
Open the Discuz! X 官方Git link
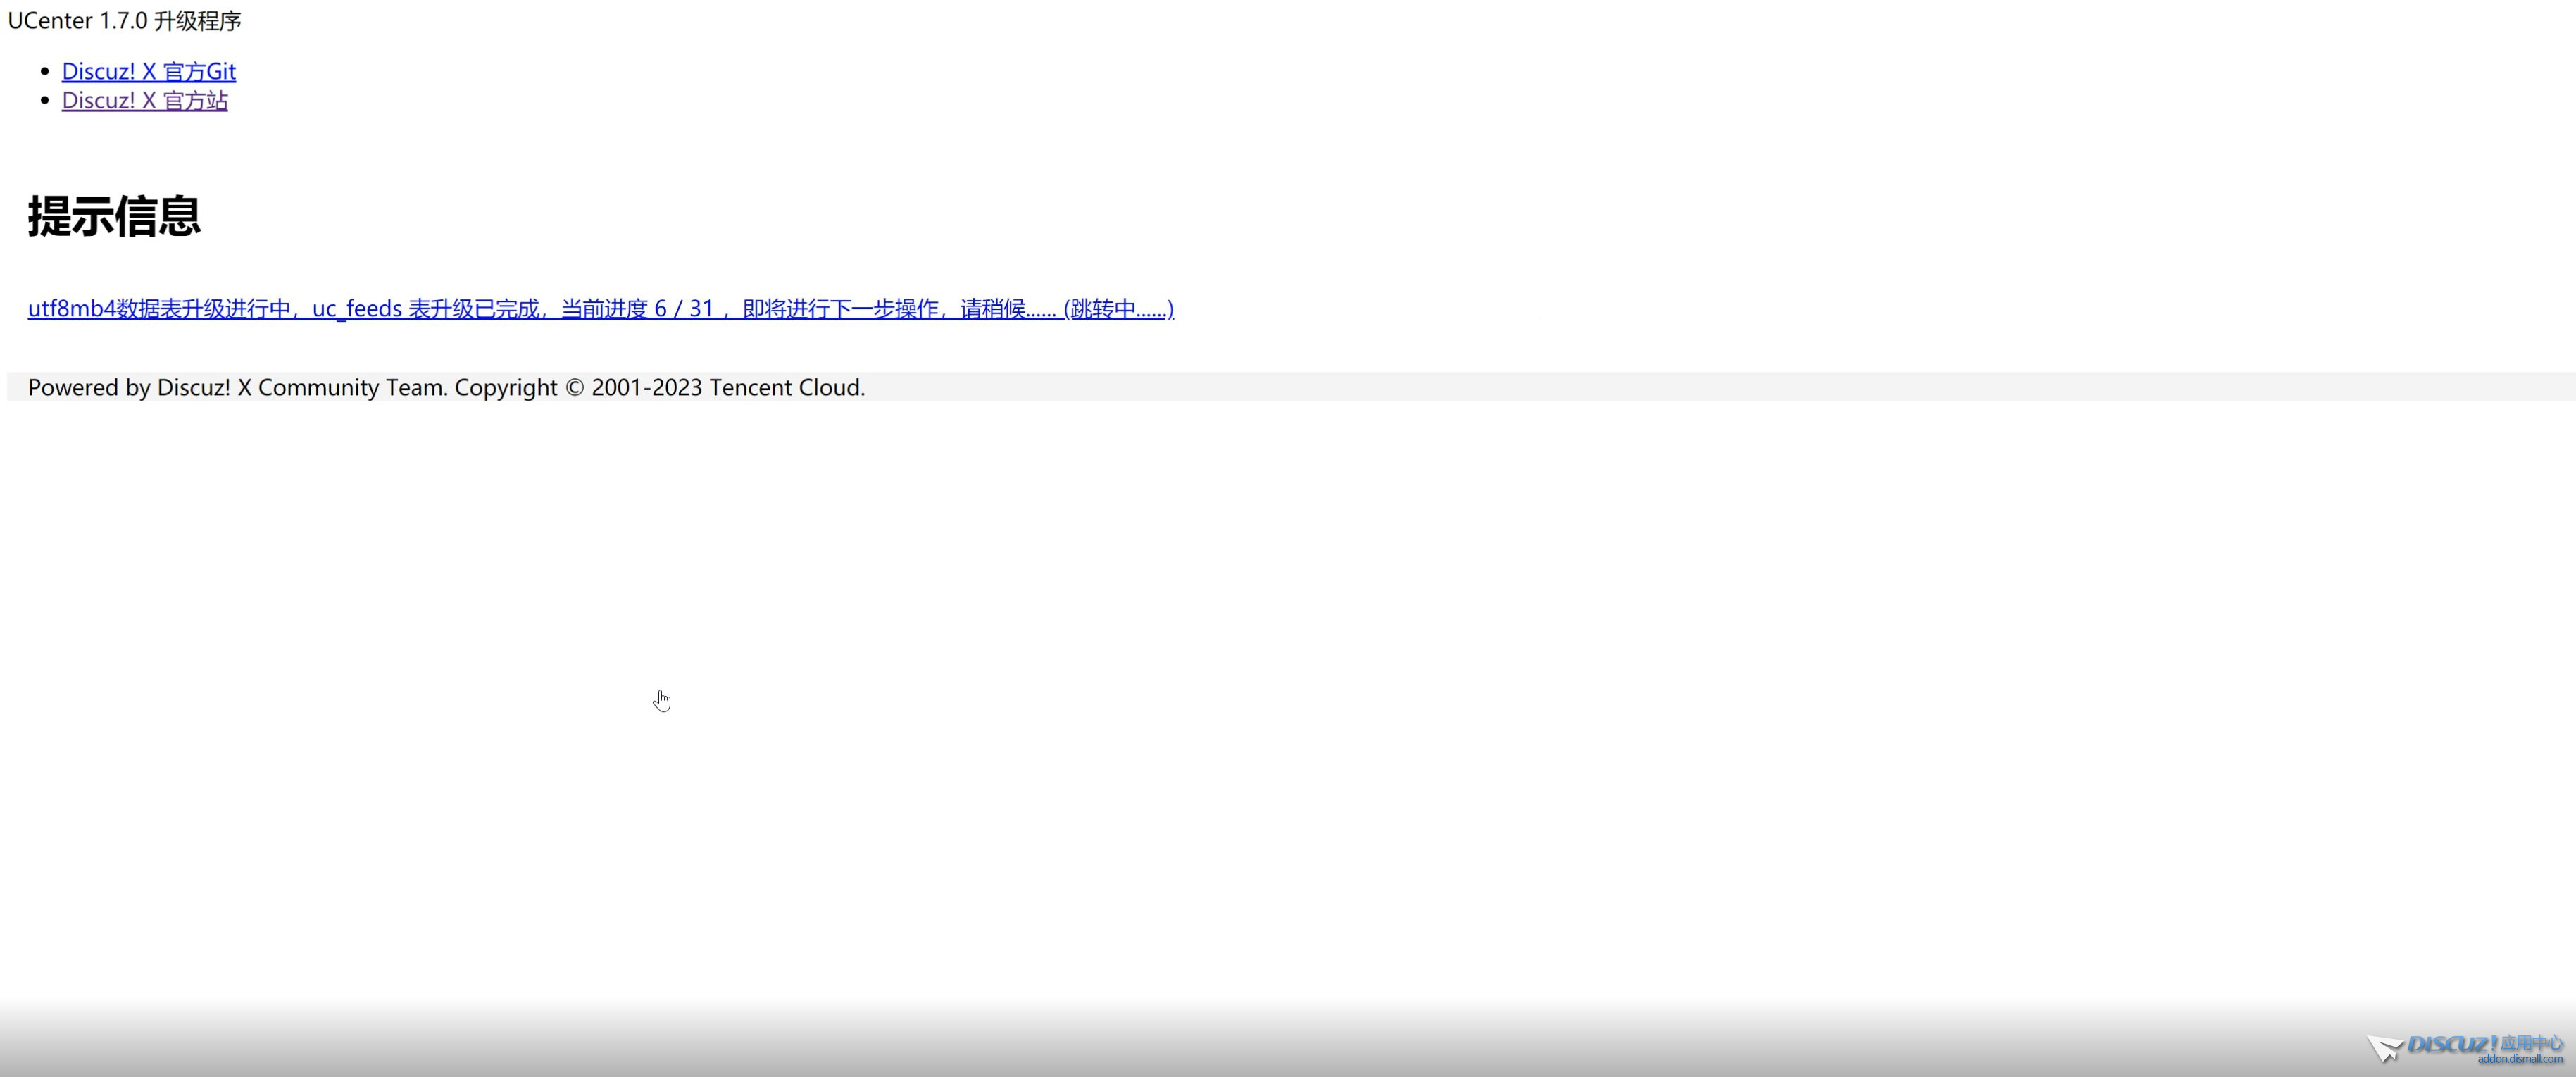[148, 71]
